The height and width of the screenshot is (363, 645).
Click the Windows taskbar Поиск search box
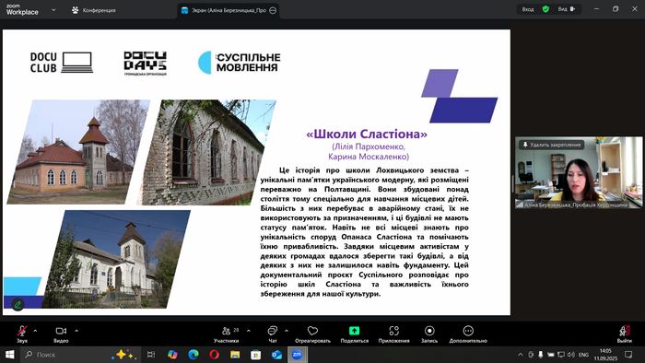click(x=65, y=355)
